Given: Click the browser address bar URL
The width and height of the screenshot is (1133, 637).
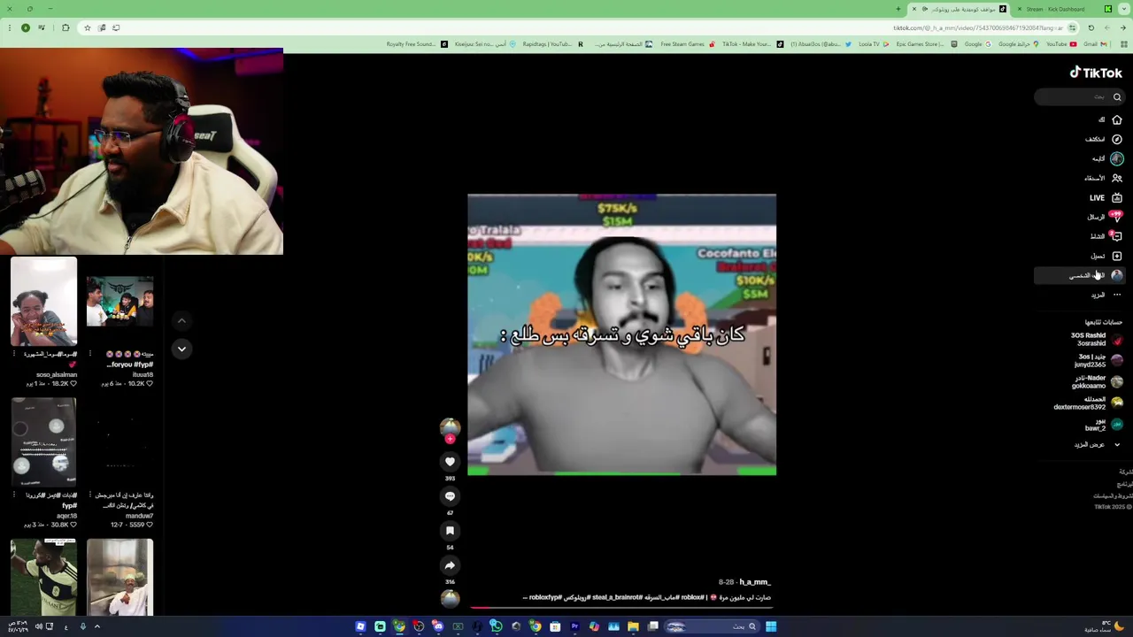Looking at the screenshot, I should pyautogui.click(x=978, y=27).
